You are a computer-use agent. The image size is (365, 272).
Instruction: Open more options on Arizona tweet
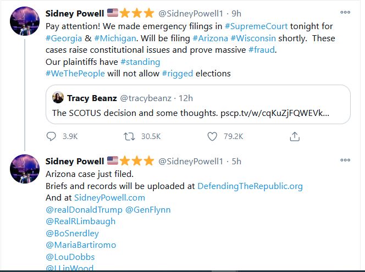(345, 160)
